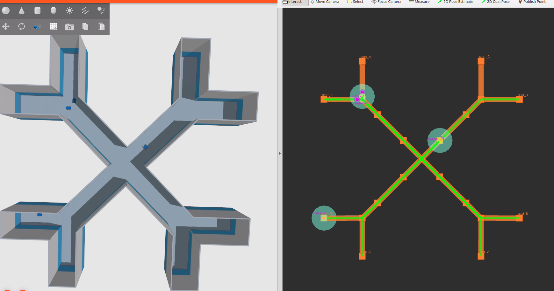Screen dimensions: 554x291
Task: Insert a cone shape
Action: tap(22, 11)
